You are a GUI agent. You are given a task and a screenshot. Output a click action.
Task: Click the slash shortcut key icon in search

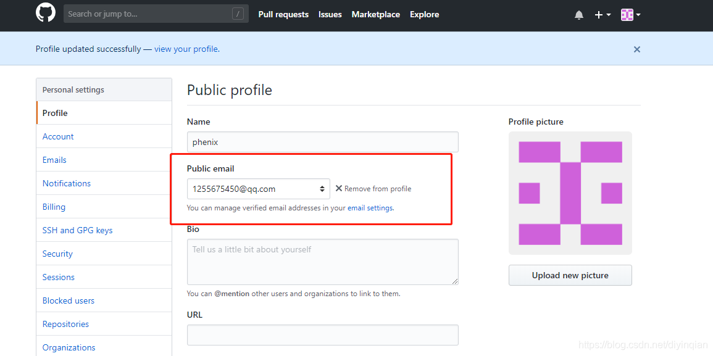click(x=238, y=14)
